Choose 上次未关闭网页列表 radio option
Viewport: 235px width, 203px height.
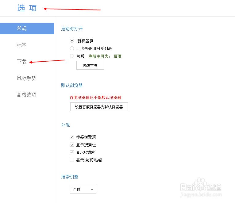coord(72,48)
